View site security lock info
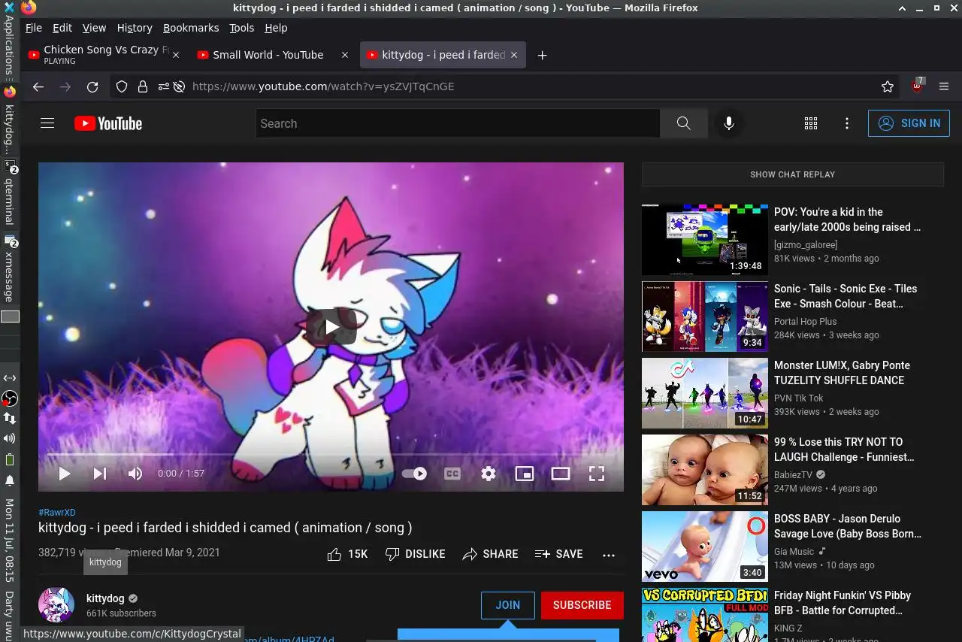 (143, 86)
